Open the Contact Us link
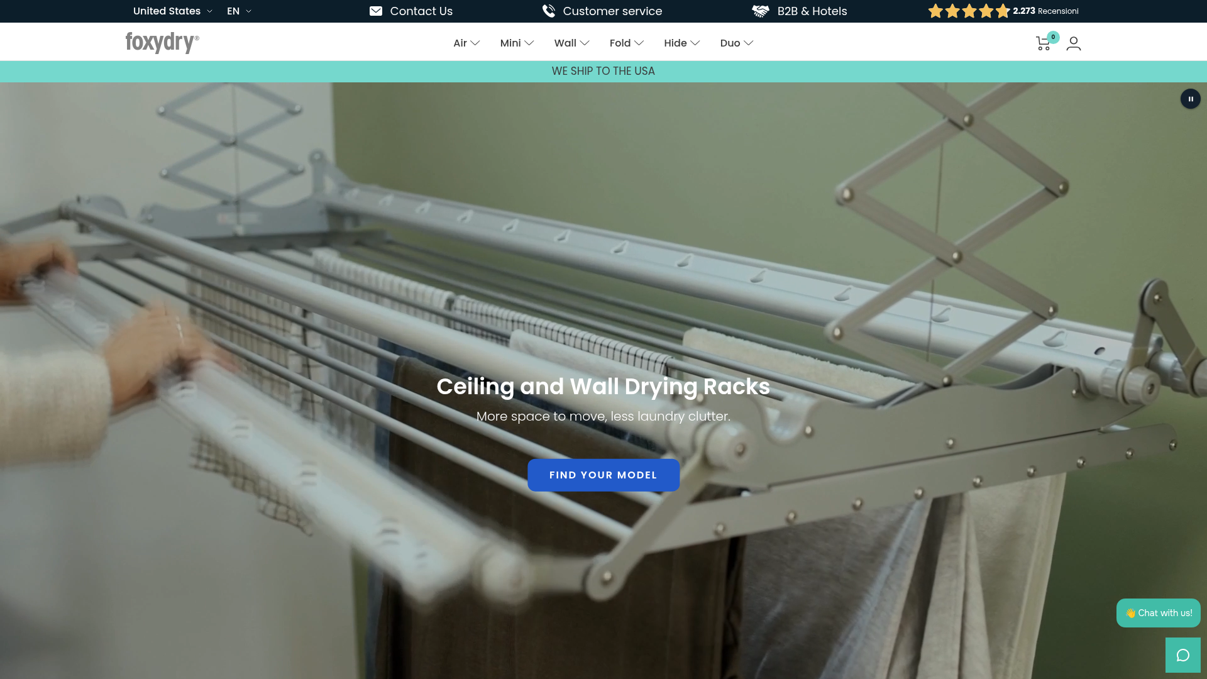 coord(421,11)
